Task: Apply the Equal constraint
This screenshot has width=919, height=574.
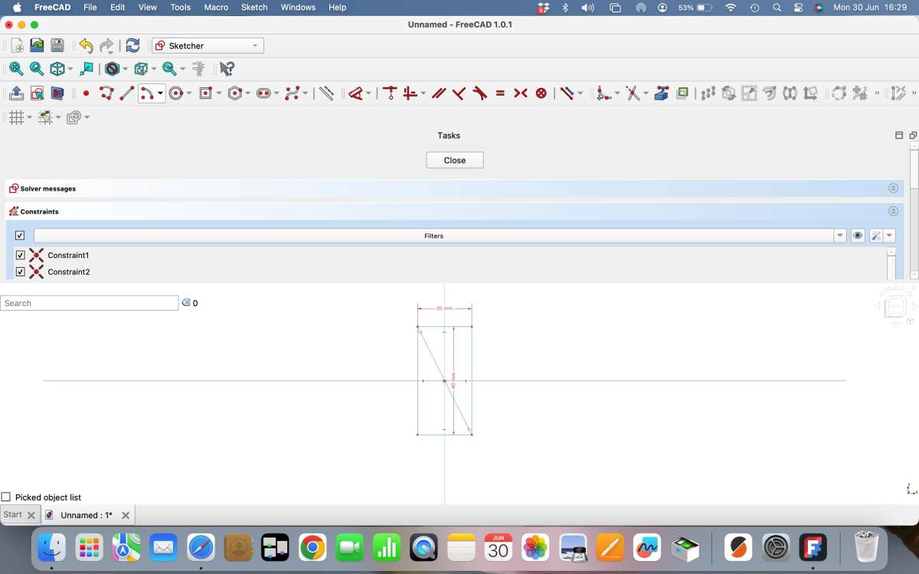Action: 500,93
